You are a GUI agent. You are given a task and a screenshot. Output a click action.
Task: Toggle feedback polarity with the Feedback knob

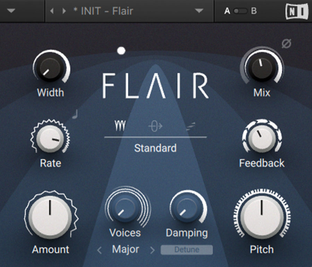point(261,138)
